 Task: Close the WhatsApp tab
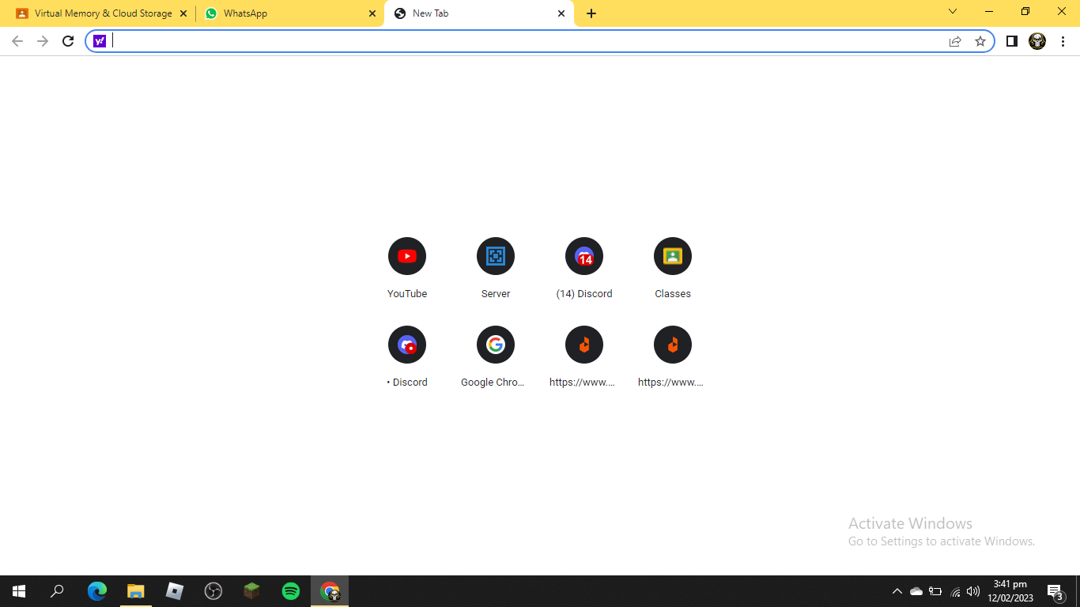[372, 13]
